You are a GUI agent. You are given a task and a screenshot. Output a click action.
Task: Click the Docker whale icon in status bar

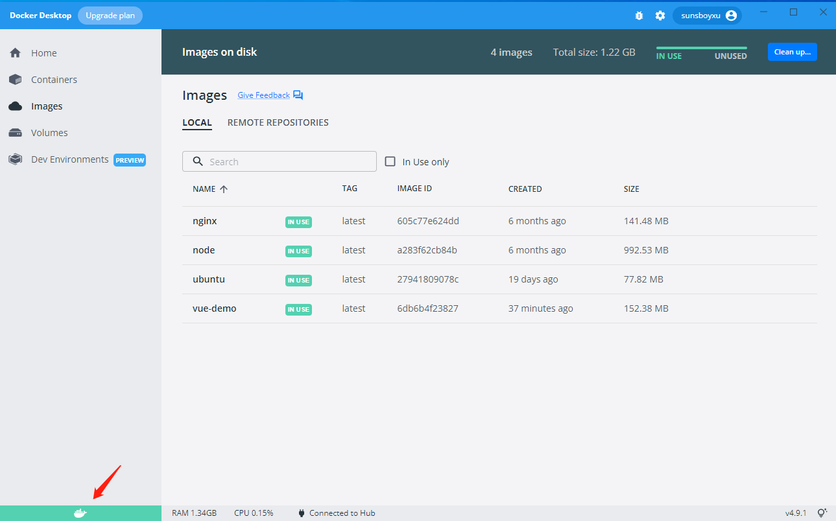pos(80,513)
